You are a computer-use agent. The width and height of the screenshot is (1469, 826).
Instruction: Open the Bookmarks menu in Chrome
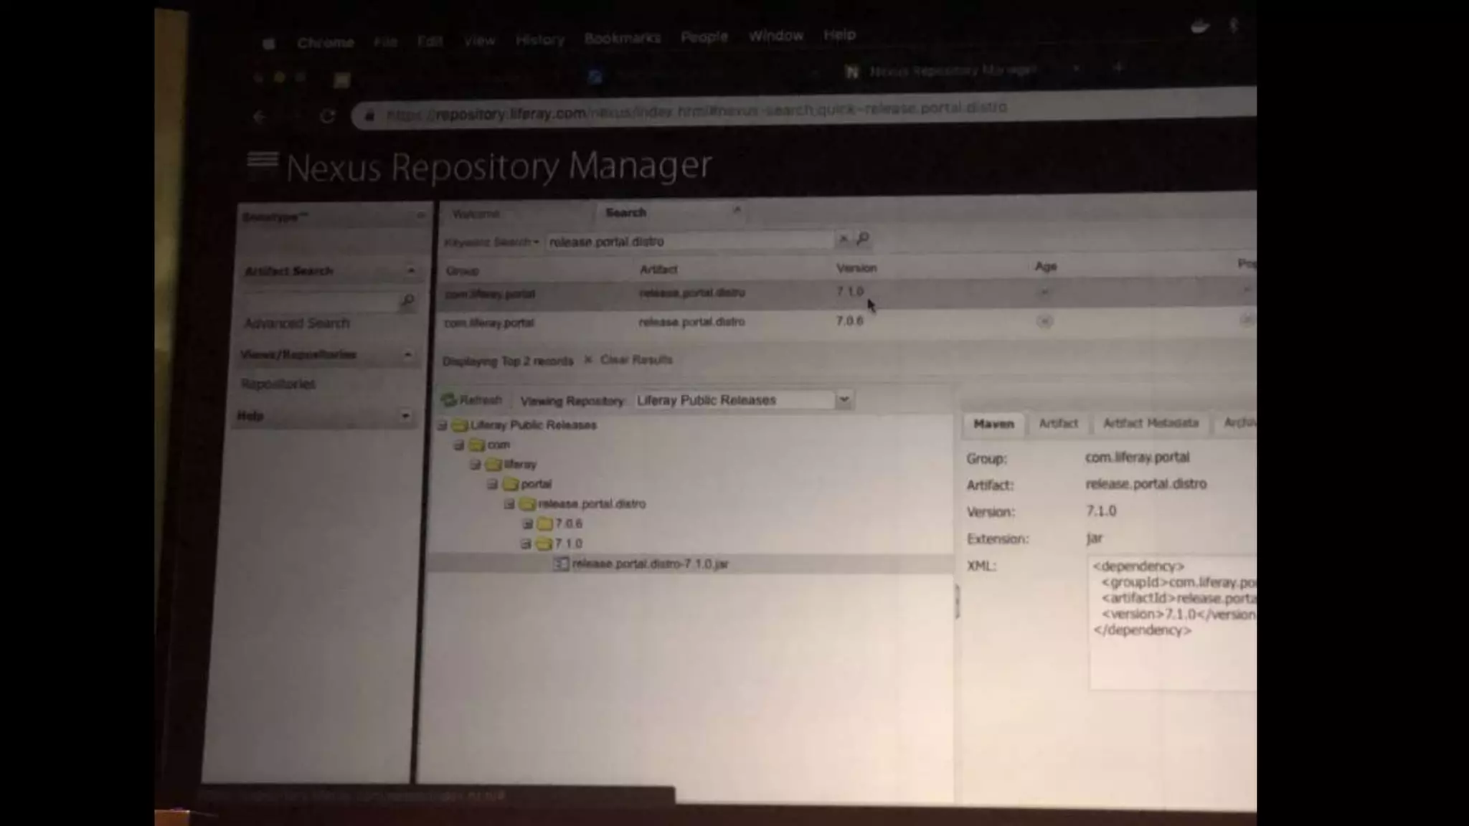pyautogui.click(x=622, y=38)
